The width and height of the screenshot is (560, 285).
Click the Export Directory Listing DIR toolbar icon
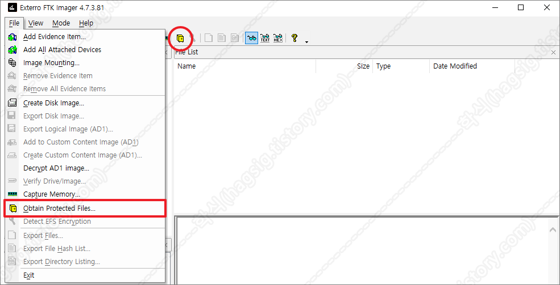click(x=234, y=38)
